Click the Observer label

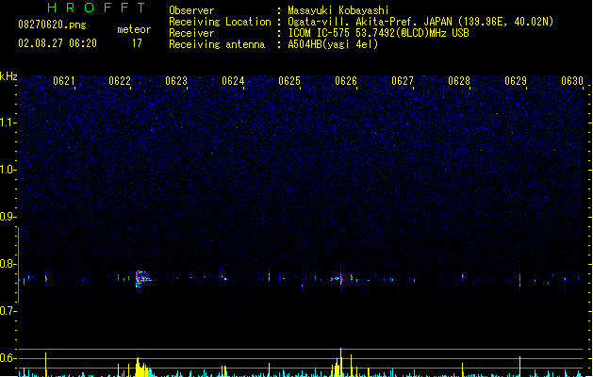[191, 10]
